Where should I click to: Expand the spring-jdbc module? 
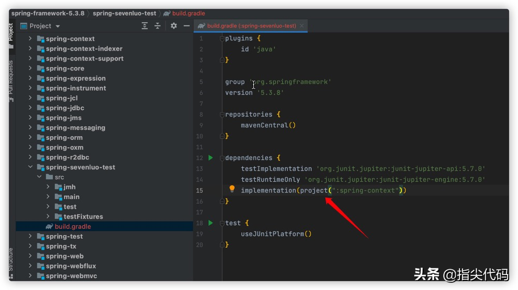click(30, 108)
